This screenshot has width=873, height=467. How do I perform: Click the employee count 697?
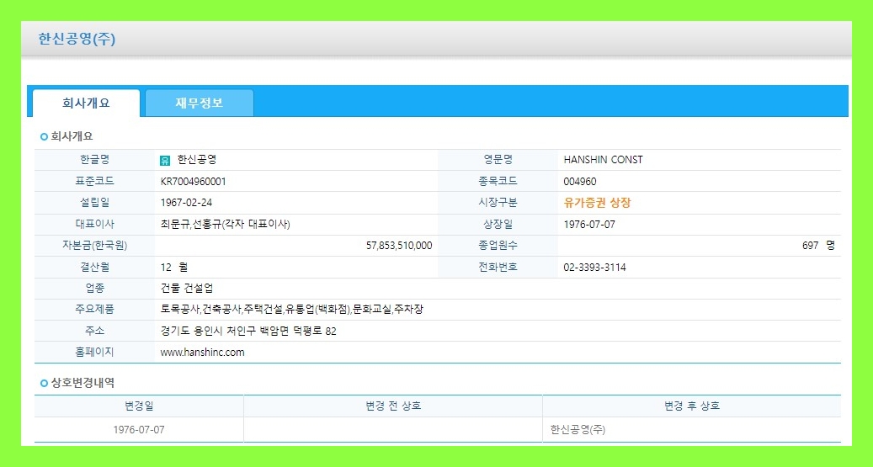tap(810, 246)
